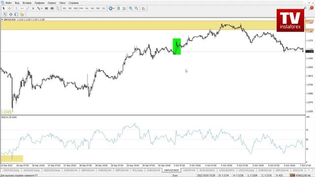Switch to the USDCHF,Daily chart tab
The image size is (315, 177).
[x=246, y=170]
